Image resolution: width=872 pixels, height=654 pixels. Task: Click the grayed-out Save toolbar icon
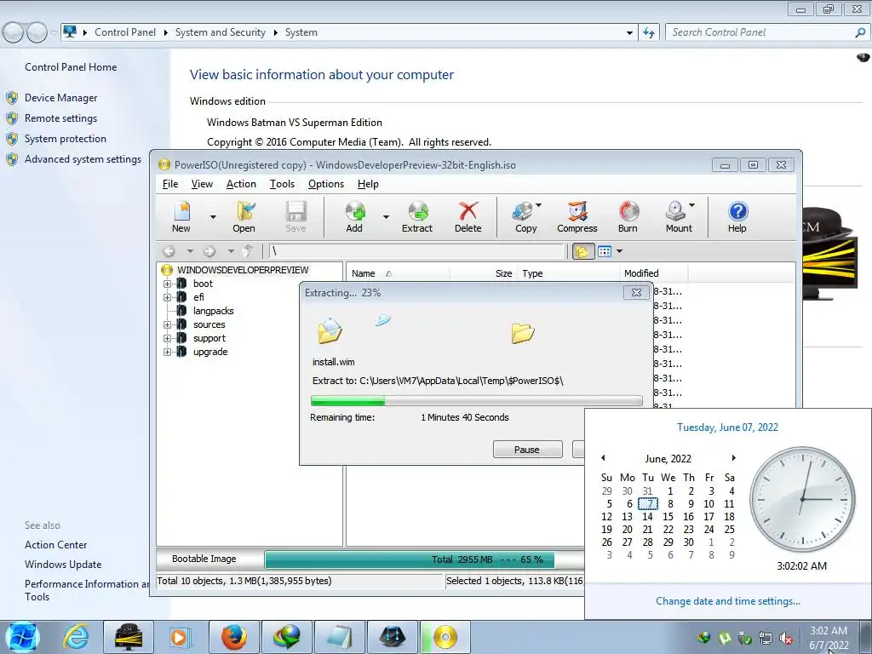[x=295, y=216]
